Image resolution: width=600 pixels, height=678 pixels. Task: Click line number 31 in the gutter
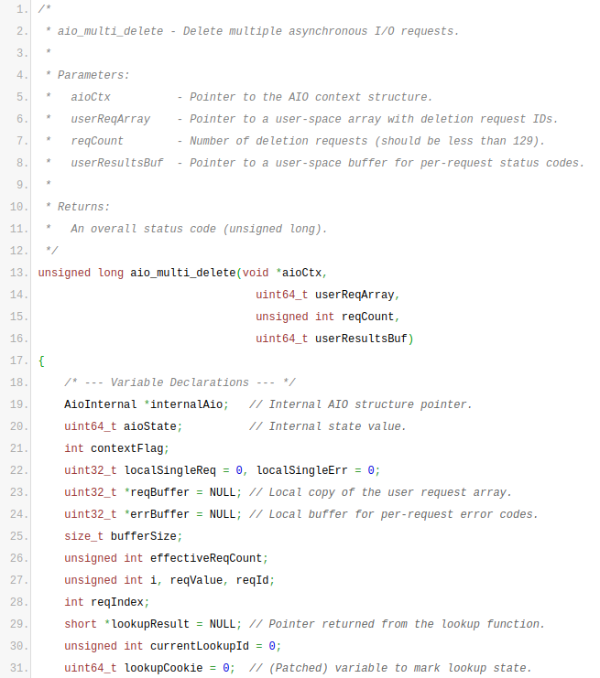(x=18, y=668)
